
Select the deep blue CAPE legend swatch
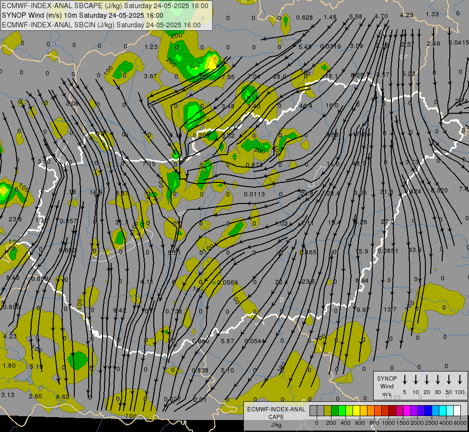coord(428,411)
